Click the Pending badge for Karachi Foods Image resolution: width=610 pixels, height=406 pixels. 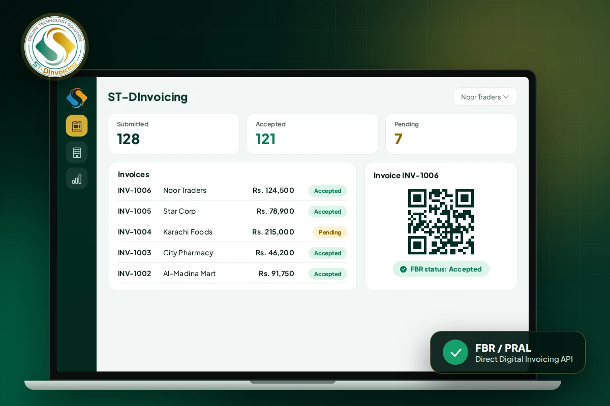click(330, 232)
